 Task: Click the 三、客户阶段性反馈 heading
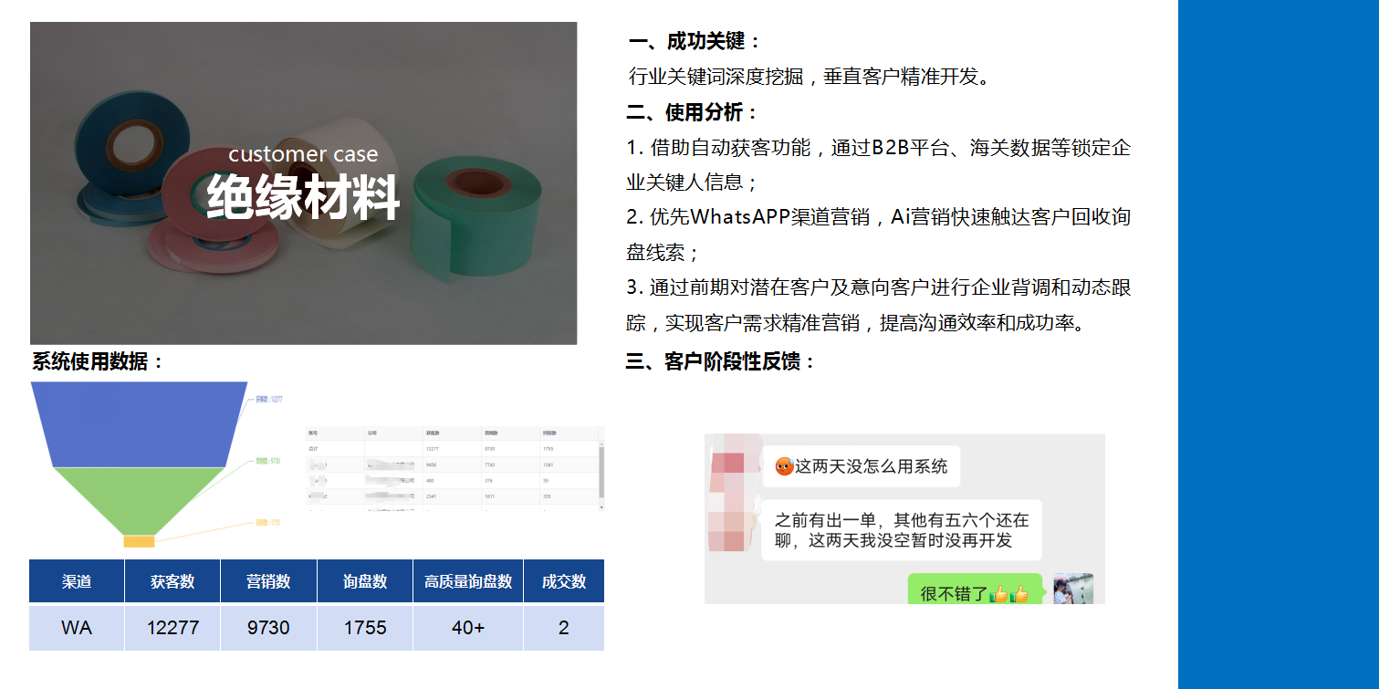[720, 361]
